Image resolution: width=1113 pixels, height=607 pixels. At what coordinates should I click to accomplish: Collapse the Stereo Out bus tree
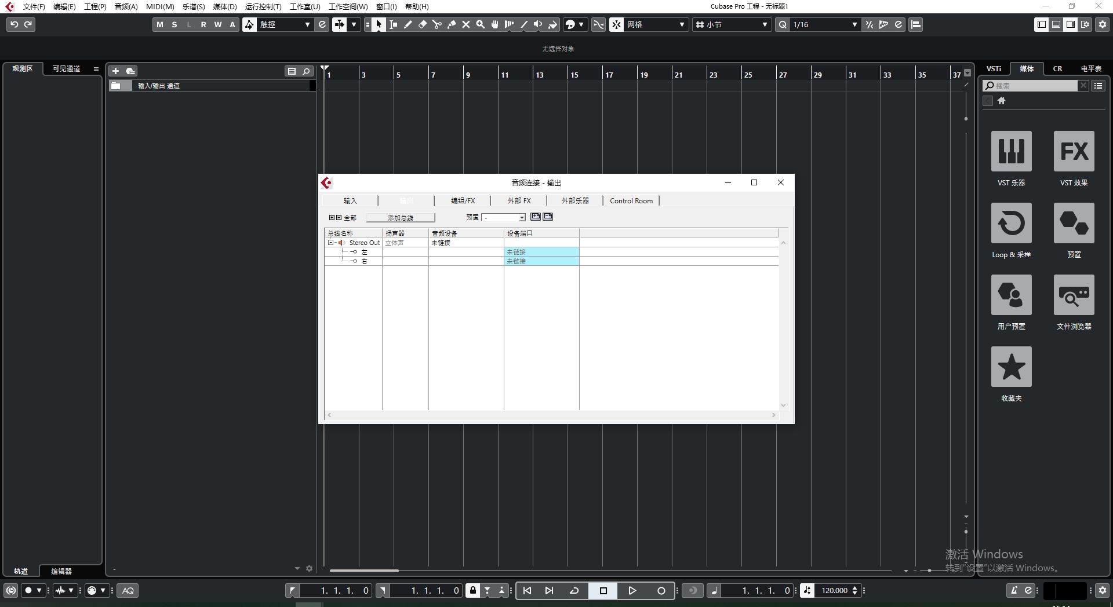(330, 243)
